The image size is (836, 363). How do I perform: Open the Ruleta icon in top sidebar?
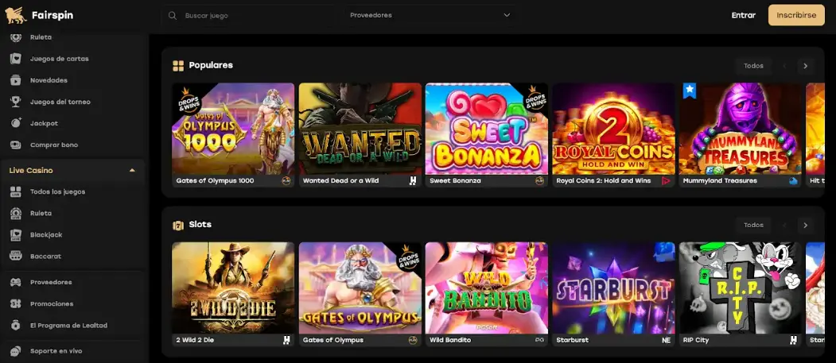coord(16,37)
